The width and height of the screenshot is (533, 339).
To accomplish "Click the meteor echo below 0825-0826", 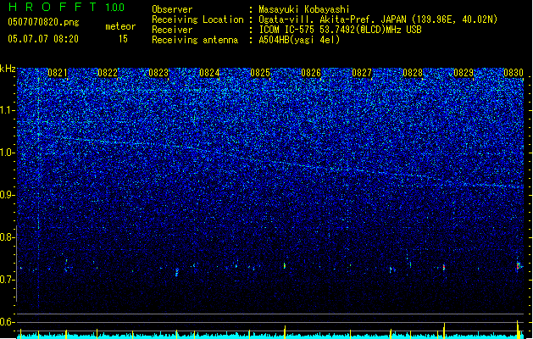I will click(285, 265).
